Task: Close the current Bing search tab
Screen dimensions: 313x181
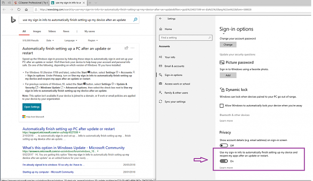Action: click(x=84, y=3)
